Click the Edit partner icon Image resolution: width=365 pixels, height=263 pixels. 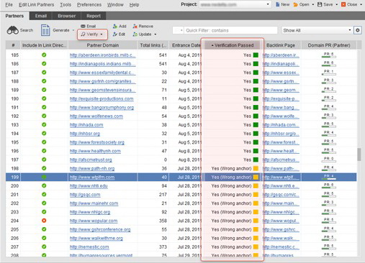click(115, 34)
